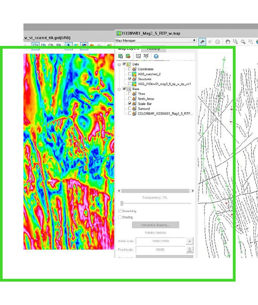The image size is (258, 305).
Task: Click the faded icon right of the magnifier
Action: click(x=250, y=42)
